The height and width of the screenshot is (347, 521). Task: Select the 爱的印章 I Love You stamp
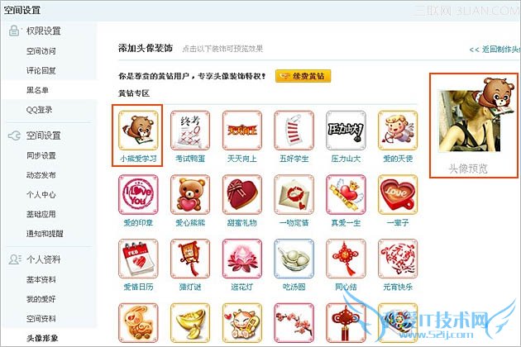tap(138, 195)
